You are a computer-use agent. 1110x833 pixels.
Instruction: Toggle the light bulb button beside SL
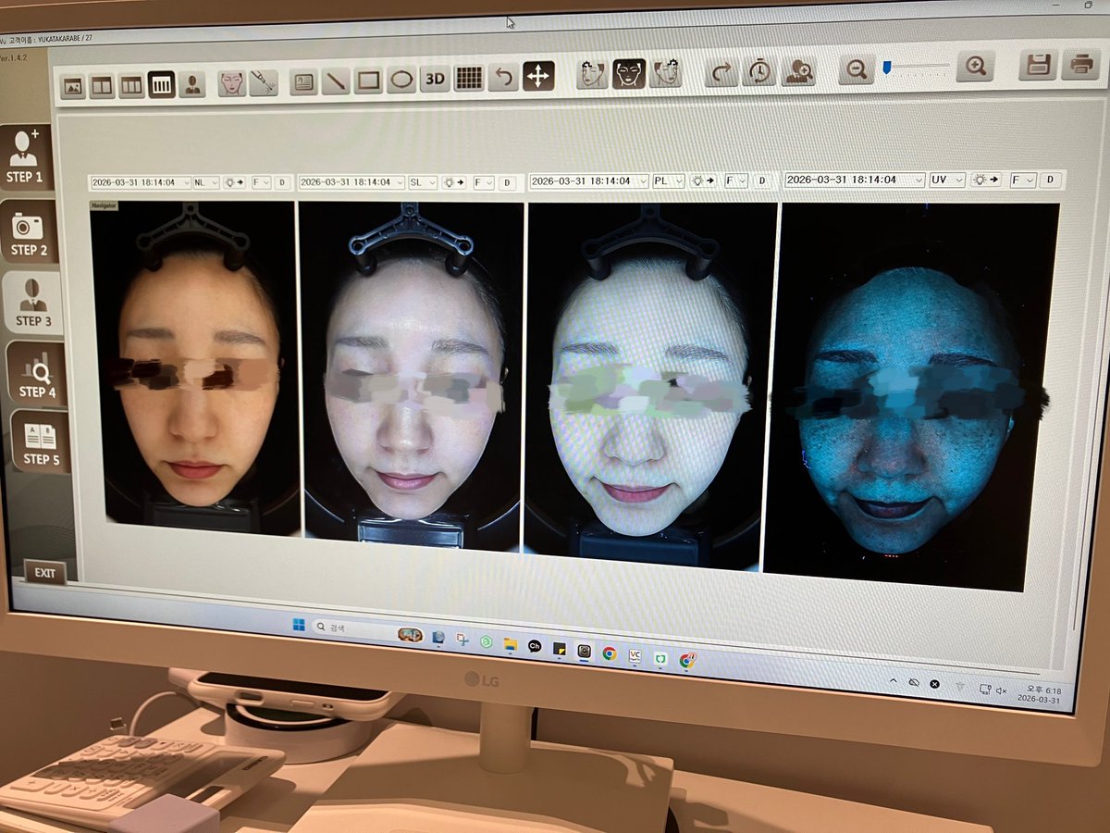(453, 182)
